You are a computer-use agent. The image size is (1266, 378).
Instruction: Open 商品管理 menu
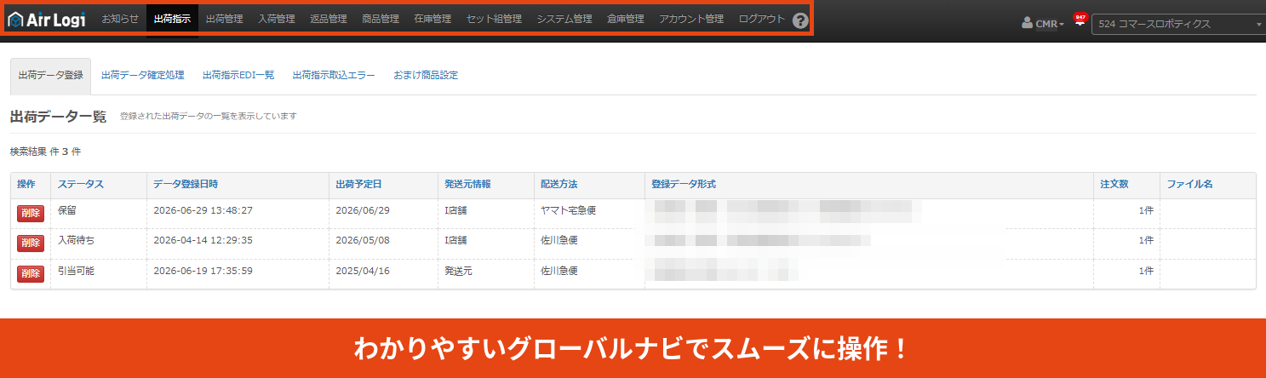pos(380,19)
